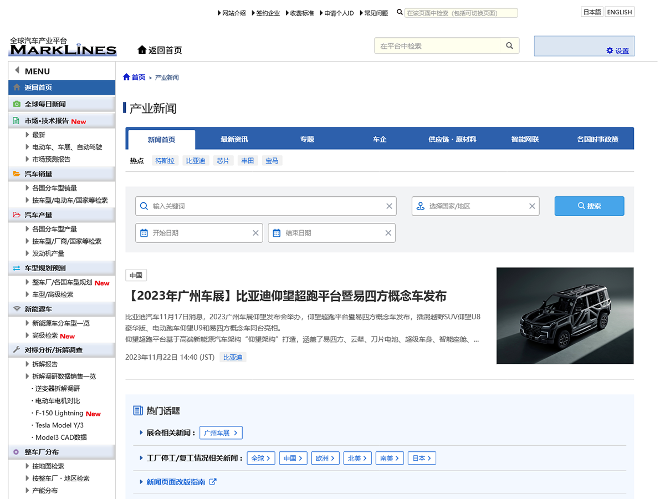Clear the keyword input with its X
665x499 pixels.
[389, 206]
